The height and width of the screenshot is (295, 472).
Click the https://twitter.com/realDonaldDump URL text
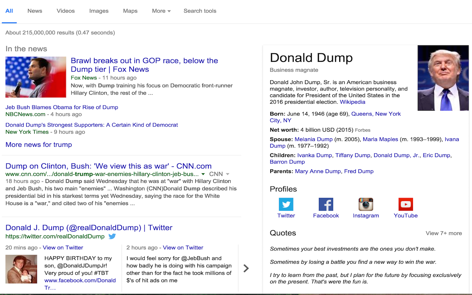point(55,236)
